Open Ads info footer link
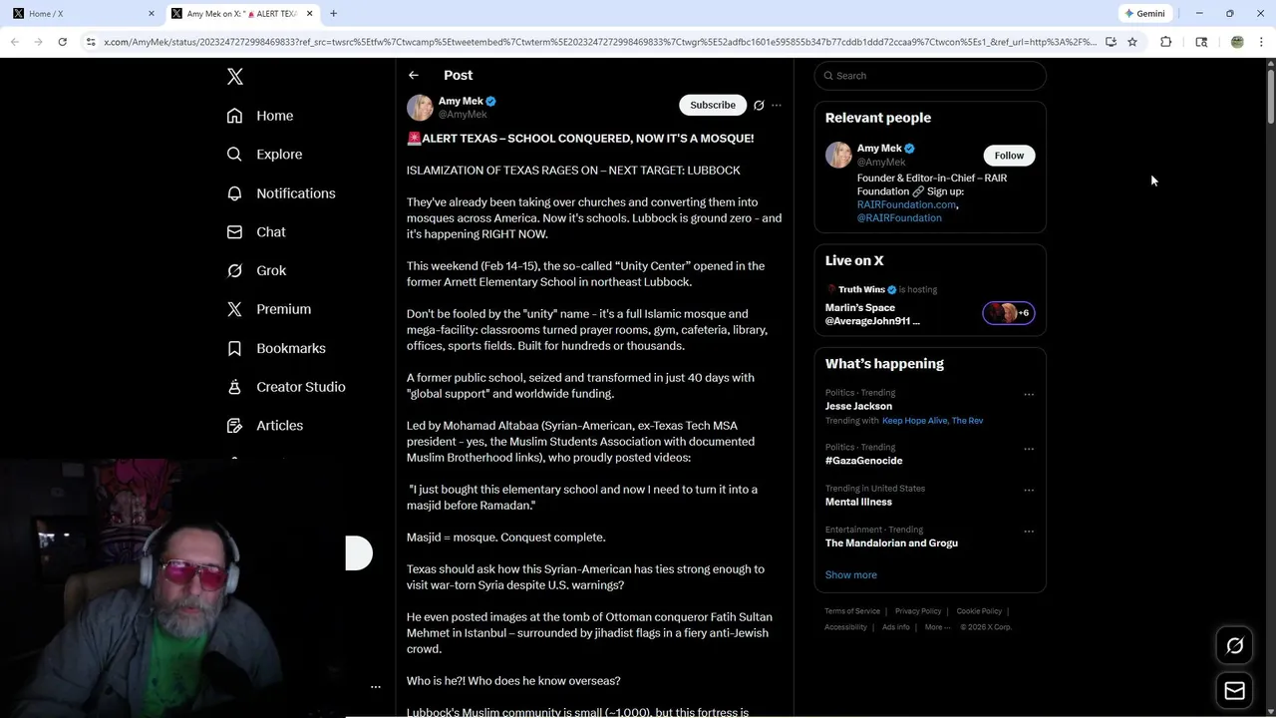1276x718 pixels. click(896, 627)
